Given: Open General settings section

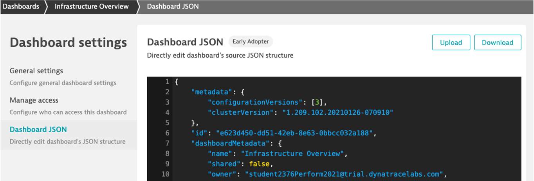Looking at the screenshot, I should 36,71.
